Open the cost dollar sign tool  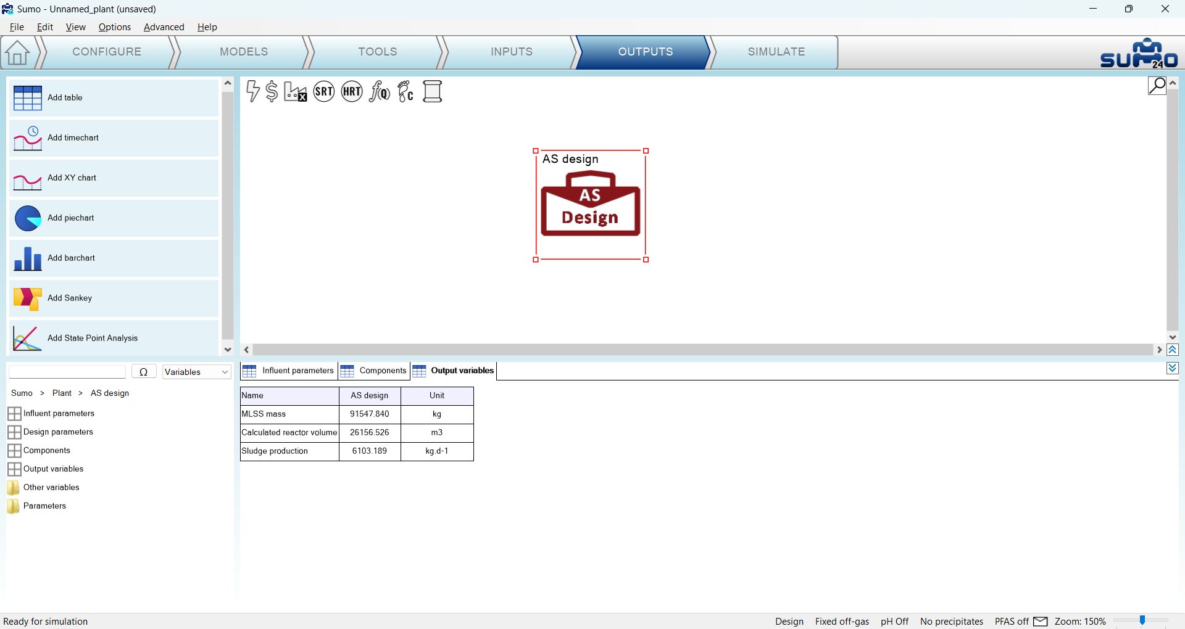[272, 91]
